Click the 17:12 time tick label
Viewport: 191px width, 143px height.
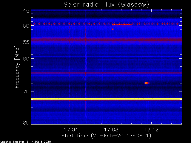point(151,130)
